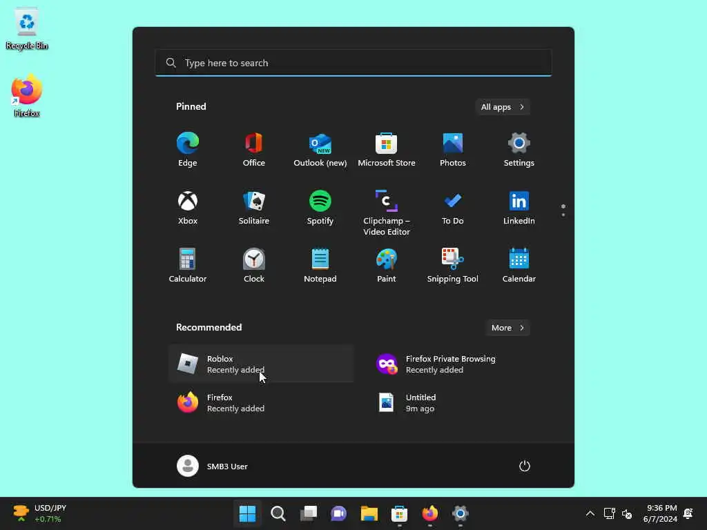Open taskbar Search

tap(278, 513)
